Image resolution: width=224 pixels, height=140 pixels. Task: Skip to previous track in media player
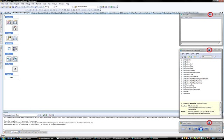[x=195, y=129]
